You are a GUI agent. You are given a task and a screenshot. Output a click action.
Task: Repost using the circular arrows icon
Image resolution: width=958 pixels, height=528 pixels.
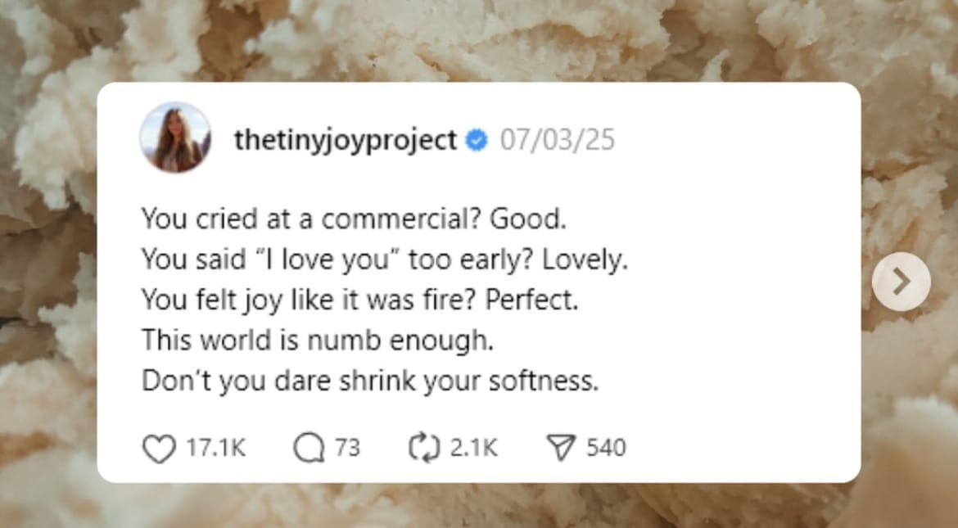coord(423,449)
